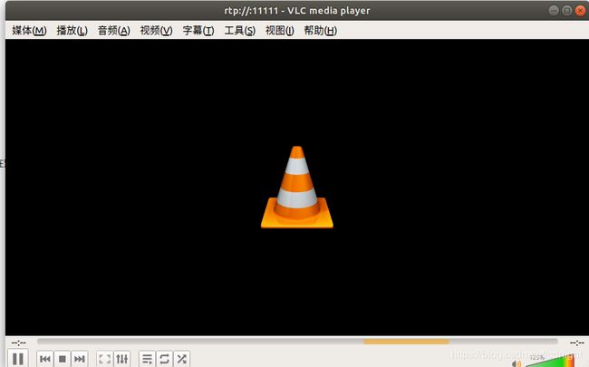Mute audio via the speaker icon
The width and height of the screenshot is (589, 367).
[x=517, y=363]
